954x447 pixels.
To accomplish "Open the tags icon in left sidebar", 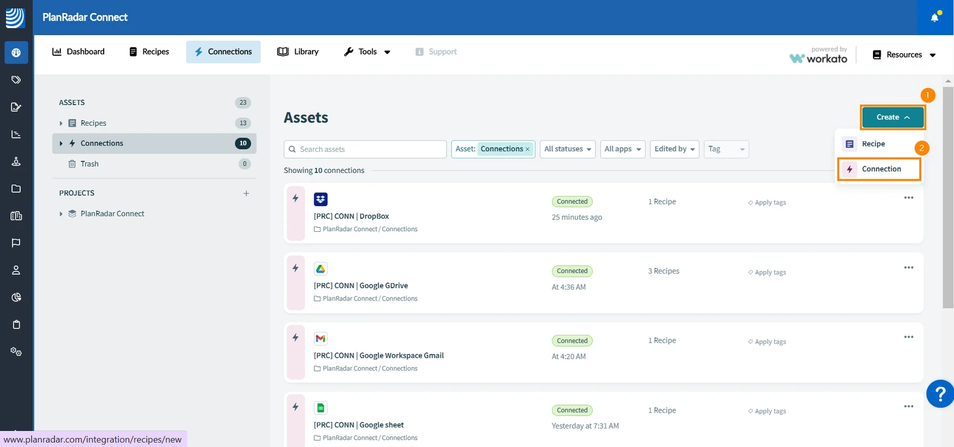I will [x=16, y=80].
